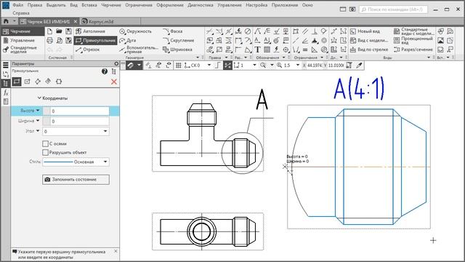Print the drawing with printer icon
Viewport: 465px width, 262px height.
point(50,41)
